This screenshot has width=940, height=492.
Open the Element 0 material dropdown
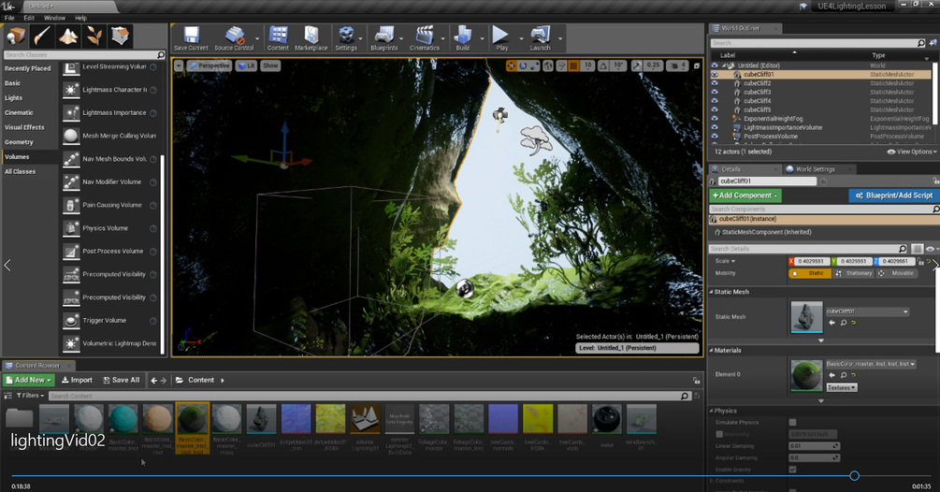[871, 365]
